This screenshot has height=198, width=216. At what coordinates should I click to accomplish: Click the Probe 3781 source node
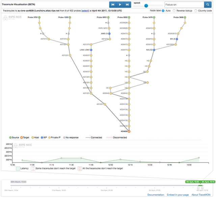[x=39, y=17]
